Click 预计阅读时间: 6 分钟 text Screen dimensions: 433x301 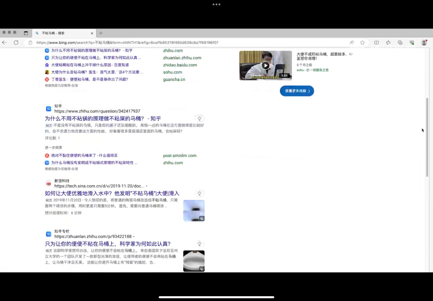pos(63,213)
